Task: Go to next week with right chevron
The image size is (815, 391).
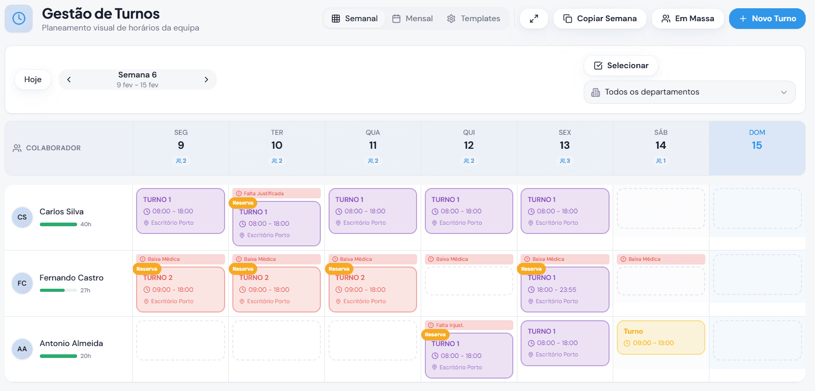Action: click(206, 80)
